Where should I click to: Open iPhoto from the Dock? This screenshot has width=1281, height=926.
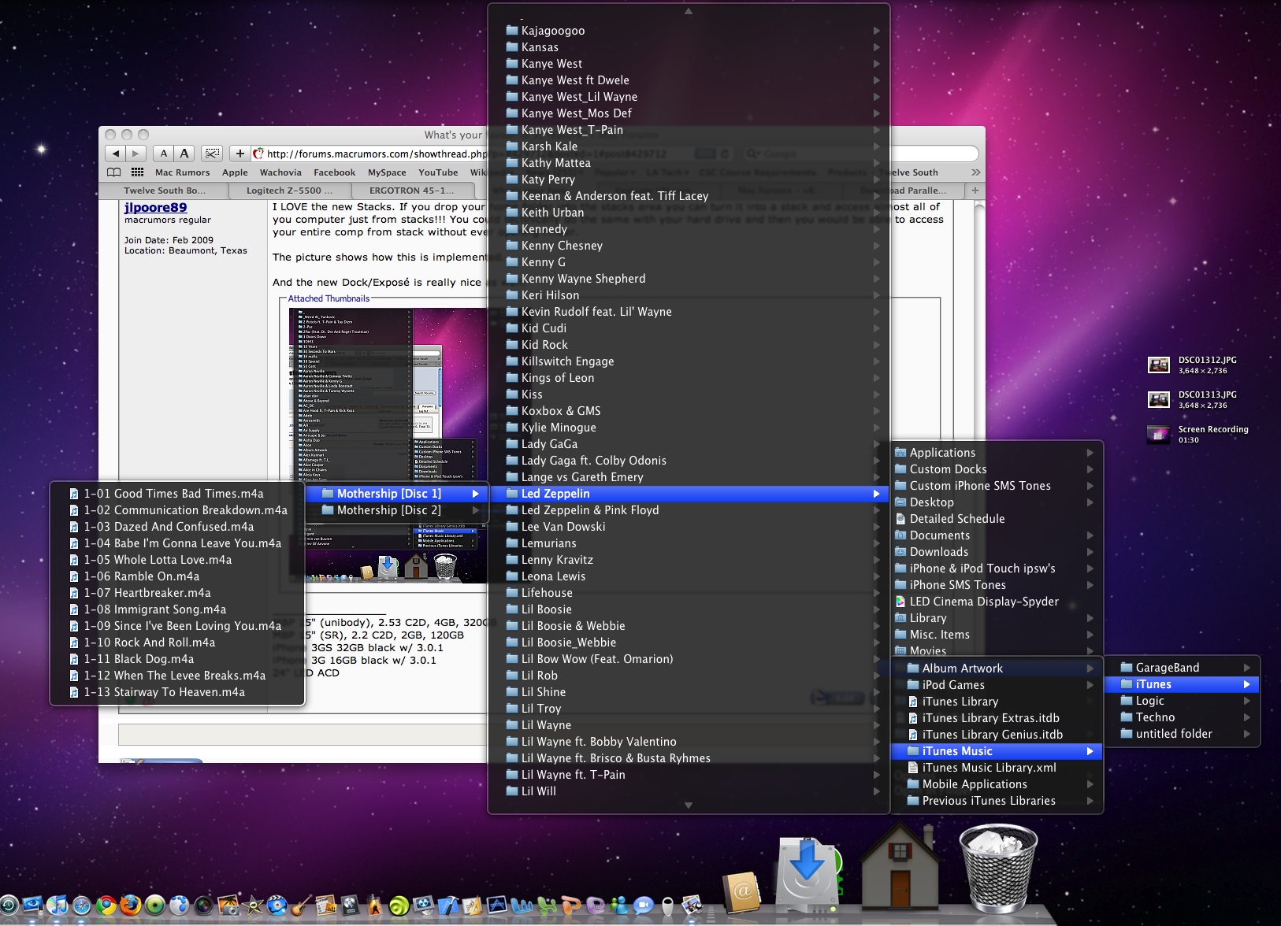point(228,906)
